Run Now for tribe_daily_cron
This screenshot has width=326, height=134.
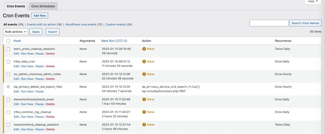point(27,66)
